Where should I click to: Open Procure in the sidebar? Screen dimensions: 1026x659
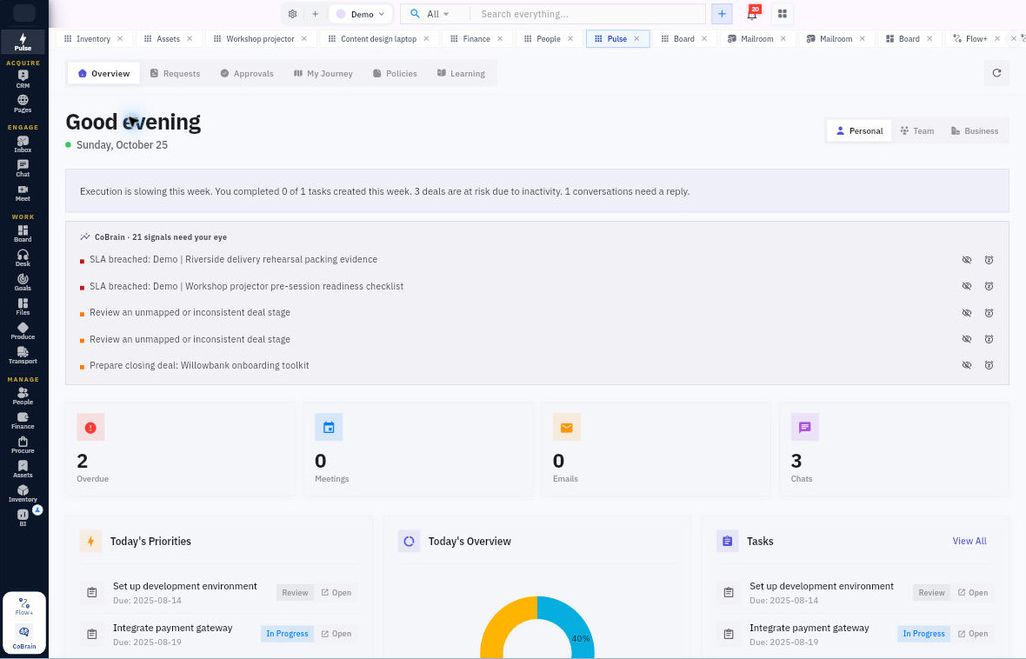tap(23, 445)
